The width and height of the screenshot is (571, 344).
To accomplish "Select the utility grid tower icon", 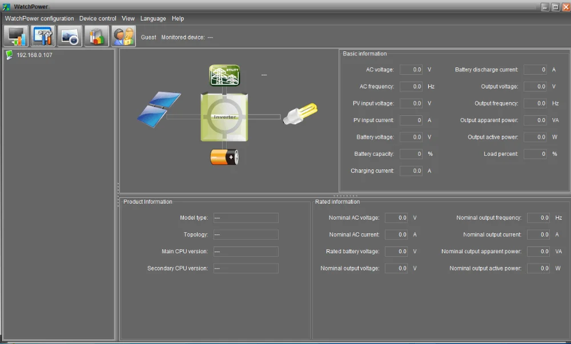I will click(x=224, y=75).
